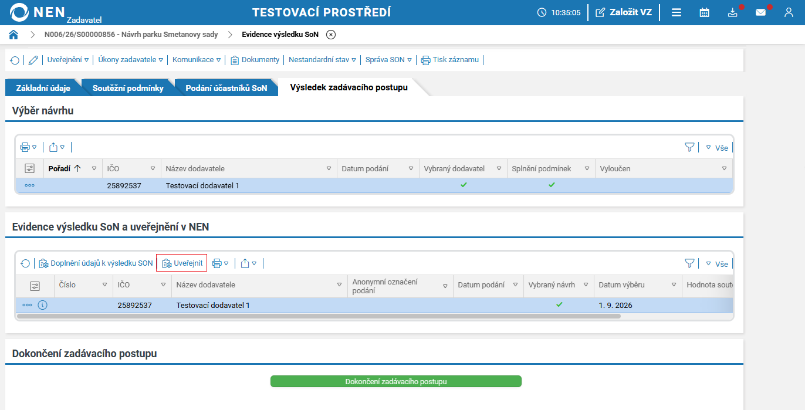Click the info icon in Evidence výsledku row
Image resolution: width=805 pixels, height=410 pixels.
43,305
